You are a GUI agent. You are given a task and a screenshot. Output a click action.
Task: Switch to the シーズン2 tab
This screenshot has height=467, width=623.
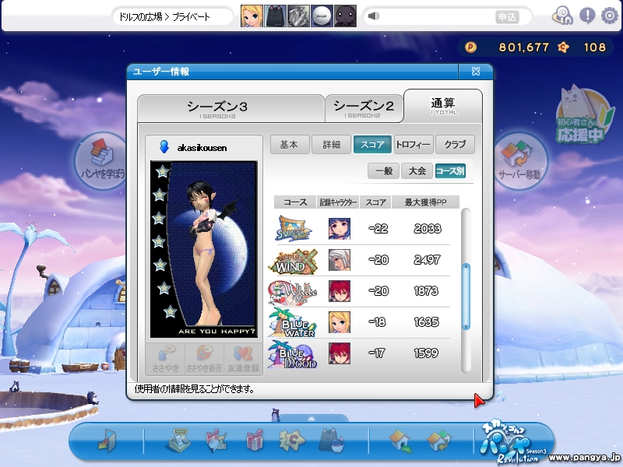[363, 108]
